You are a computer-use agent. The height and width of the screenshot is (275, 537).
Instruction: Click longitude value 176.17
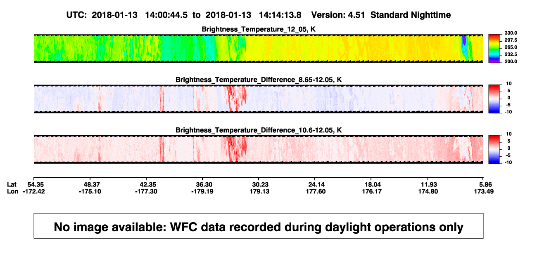373,191
